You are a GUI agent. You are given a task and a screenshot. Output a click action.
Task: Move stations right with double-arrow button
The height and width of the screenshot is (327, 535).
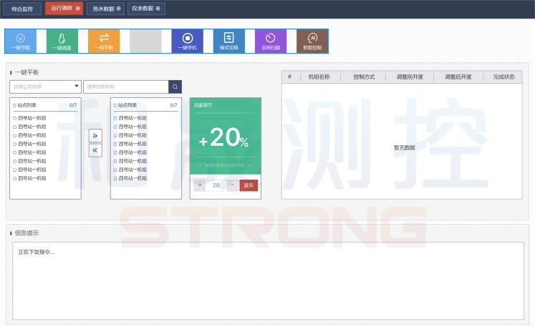pos(95,136)
